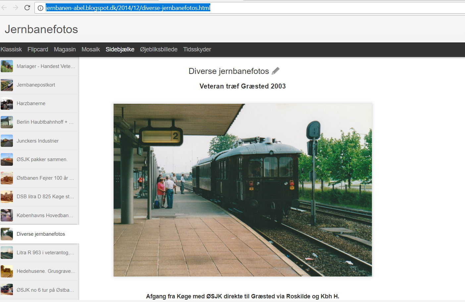This screenshot has height=302, width=465.
Task: Open the ØSJK pakker sammen post
Action: click(39, 159)
